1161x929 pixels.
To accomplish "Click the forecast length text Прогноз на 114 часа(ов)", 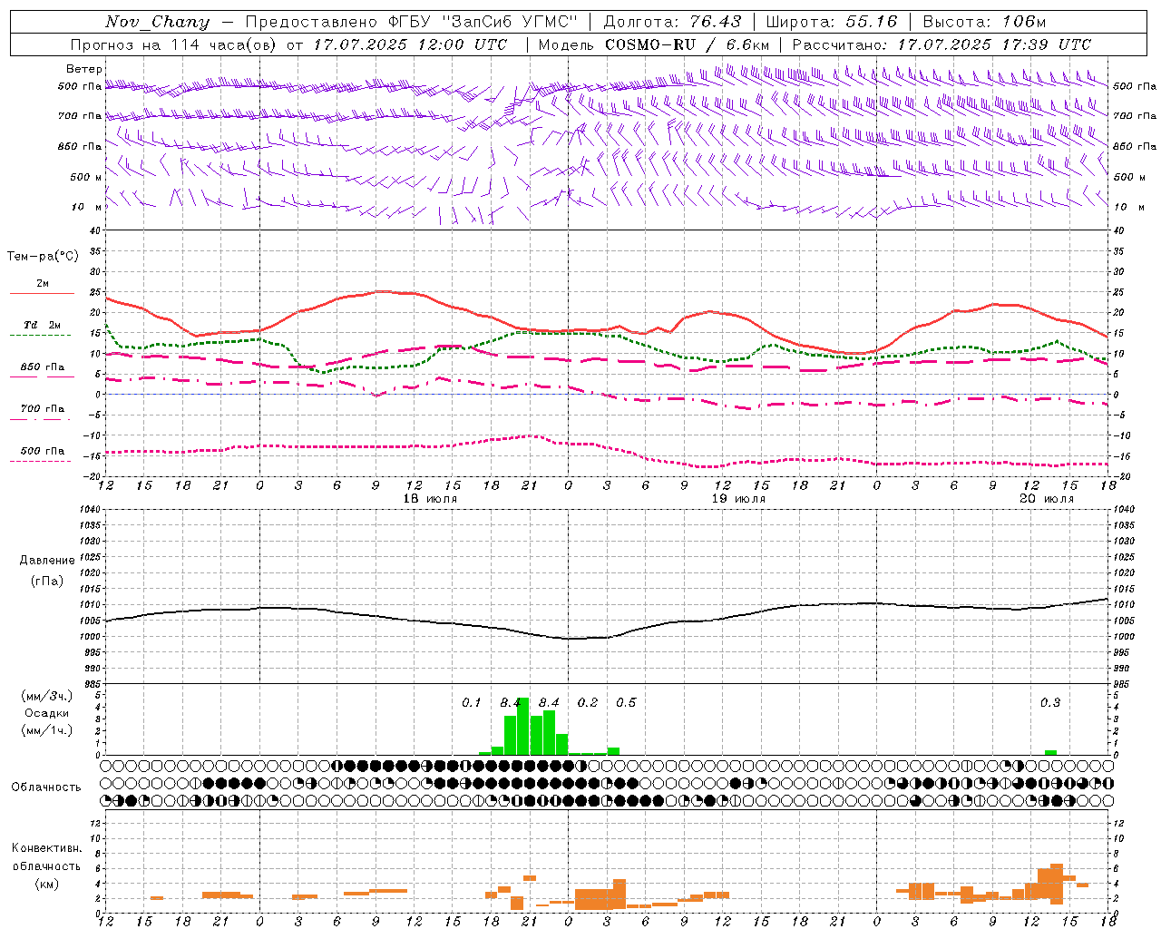I will click(174, 44).
